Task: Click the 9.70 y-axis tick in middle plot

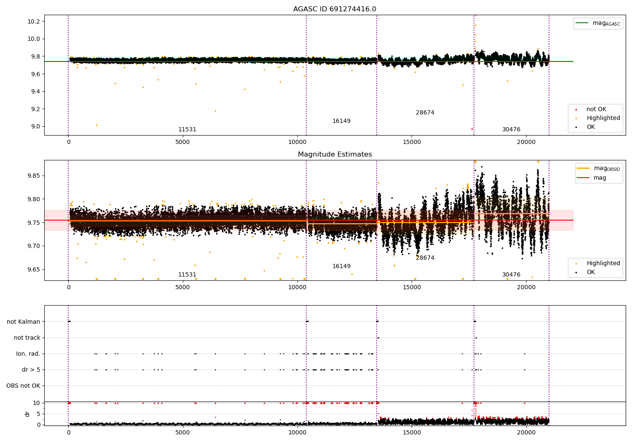Action: pyautogui.click(x=33, y=246)
